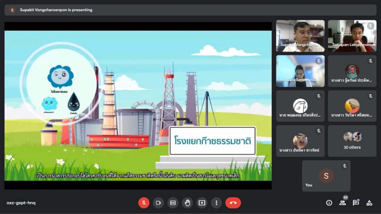Show the participants panel icon with 39 count
This screenshot has width=381, height=214.
[342, 203]
